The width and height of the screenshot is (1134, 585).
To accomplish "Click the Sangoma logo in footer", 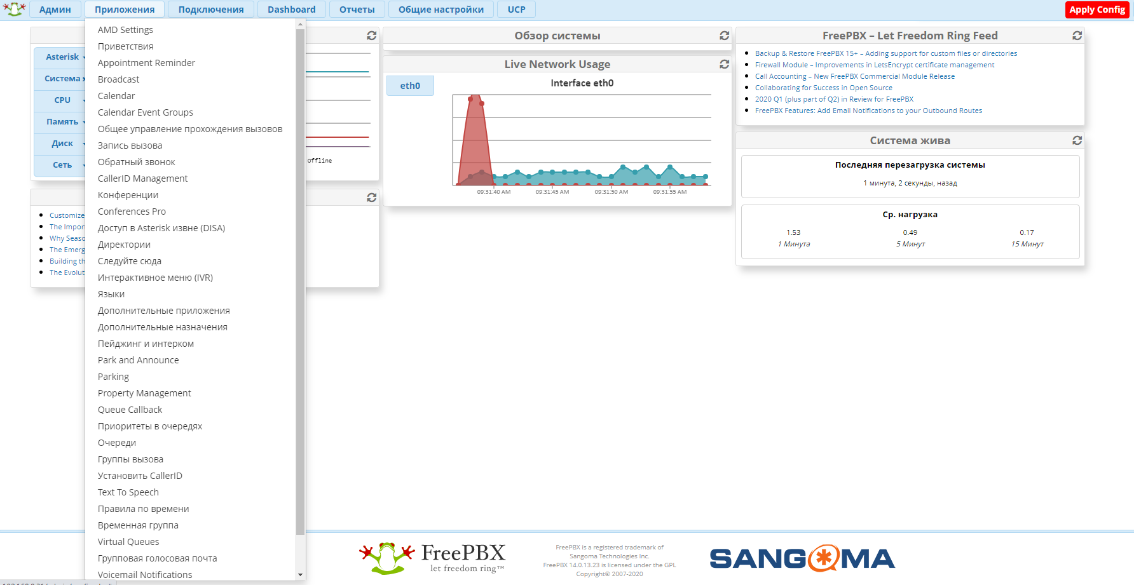I will (802, 558).
